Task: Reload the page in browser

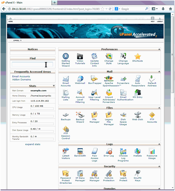Action: point(110,9)
